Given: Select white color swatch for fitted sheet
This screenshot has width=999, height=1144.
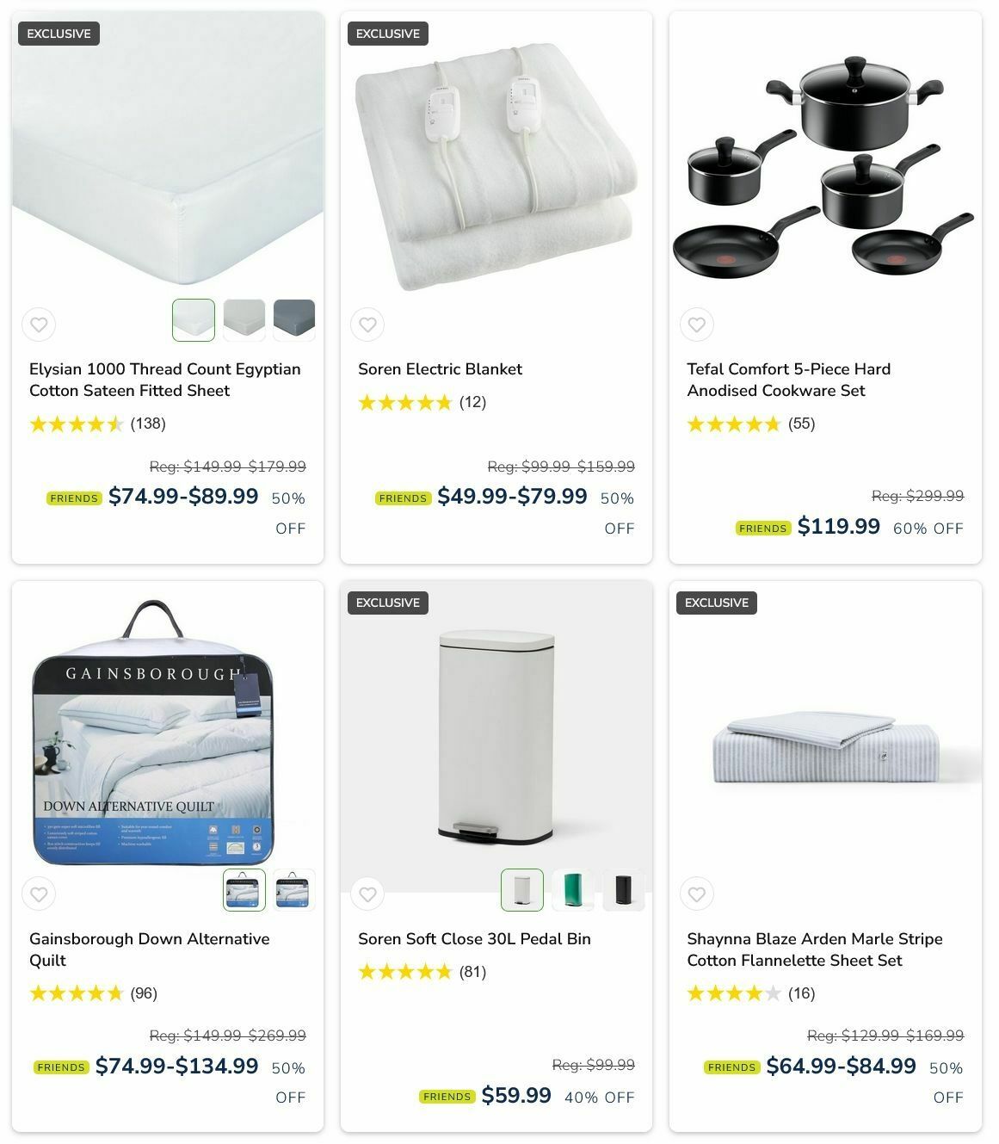Looking at the screenshot, I should click(194, 320).
